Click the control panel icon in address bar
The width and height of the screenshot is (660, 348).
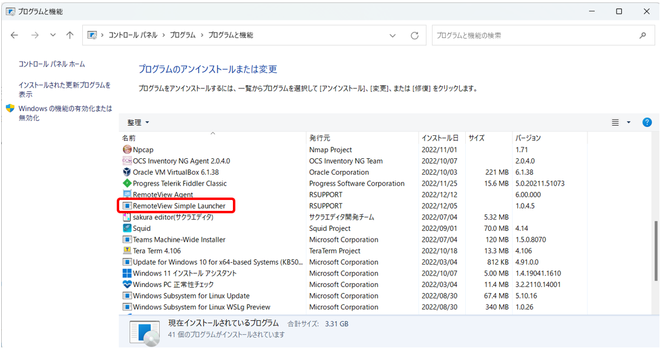click(92, 35)
